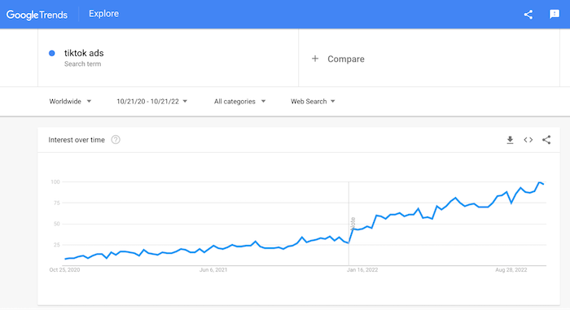Open the 10/21/20 - 10/21/22 date range dropdown

pos(152,102)
